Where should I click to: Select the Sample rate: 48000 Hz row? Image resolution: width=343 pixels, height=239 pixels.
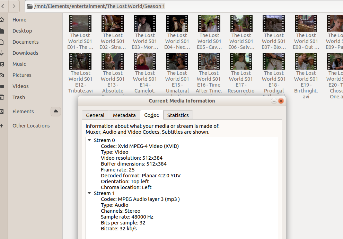point(127,217)
